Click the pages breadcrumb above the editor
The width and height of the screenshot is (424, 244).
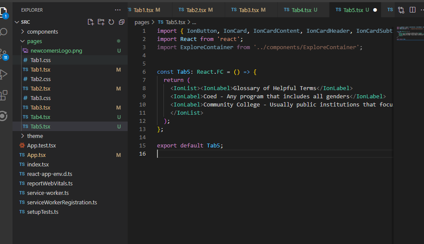(x=141, y=22)
